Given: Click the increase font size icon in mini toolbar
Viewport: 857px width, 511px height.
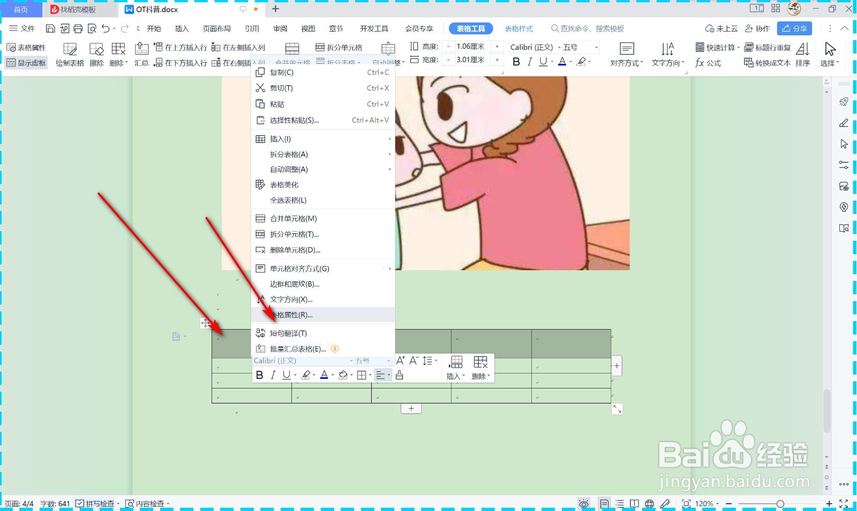Looking at the screenshot, I should (x=400, y=361).
